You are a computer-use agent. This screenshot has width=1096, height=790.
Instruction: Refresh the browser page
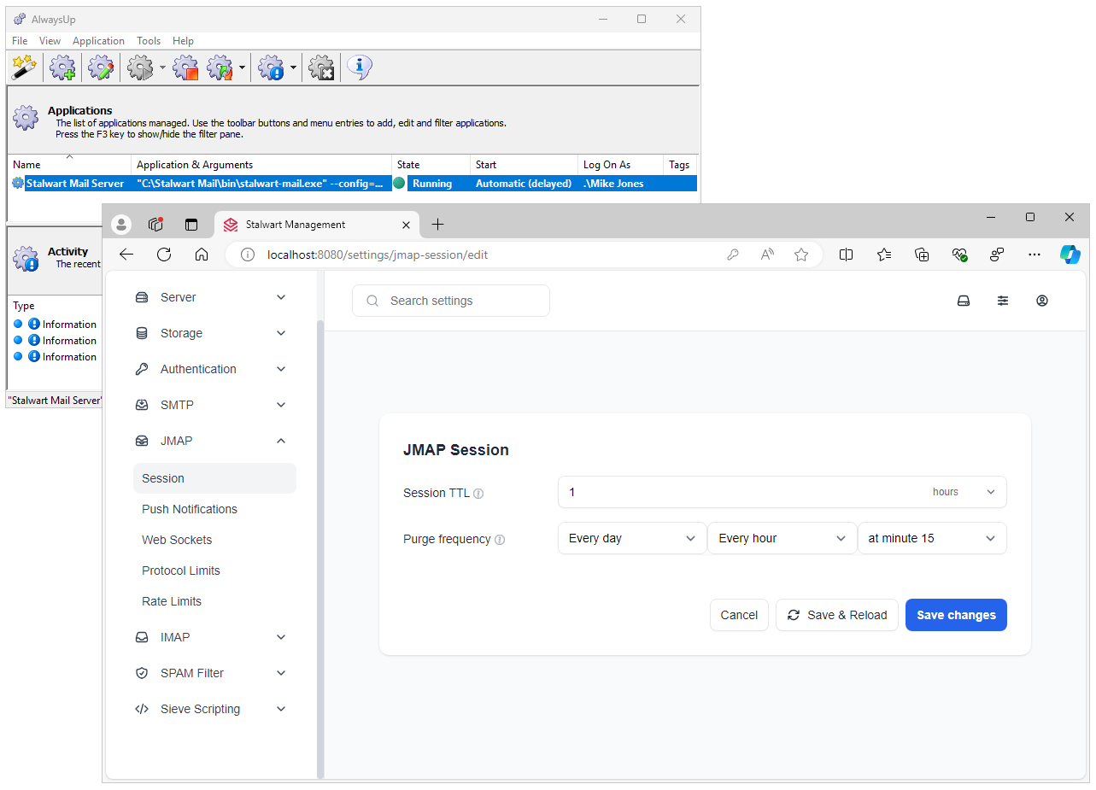point(164,255)
